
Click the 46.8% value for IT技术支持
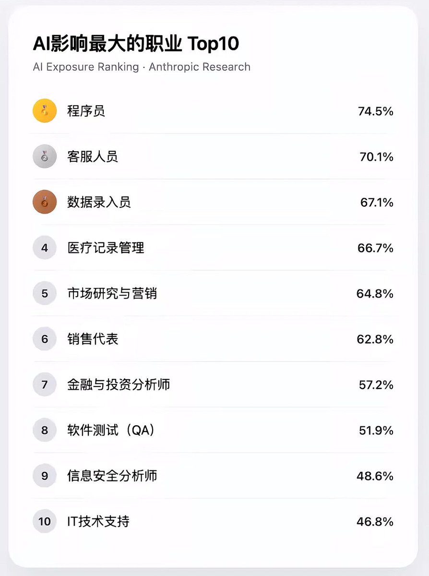[x=375, y=522]
